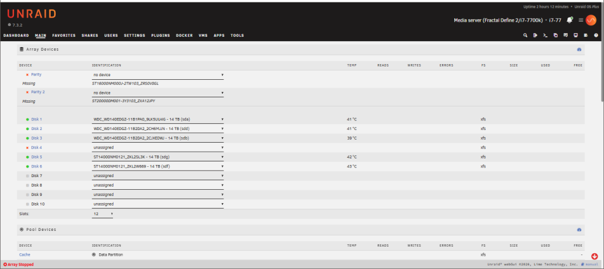The width and height of the screenshot is (604, 269).
Task: Click the green status dot for Disk 6
Action: pyautogui.click(x=27, y=166)
